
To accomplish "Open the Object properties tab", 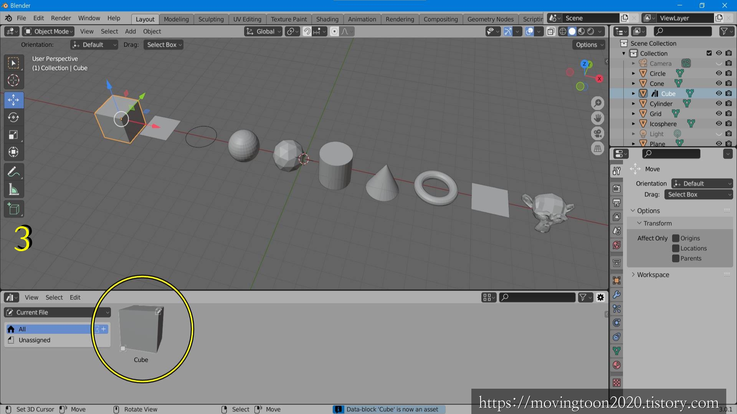I will tap(617, 280).
